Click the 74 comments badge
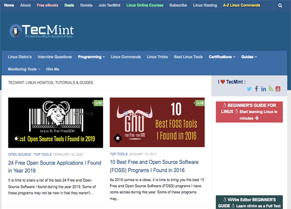 (98, 103)
